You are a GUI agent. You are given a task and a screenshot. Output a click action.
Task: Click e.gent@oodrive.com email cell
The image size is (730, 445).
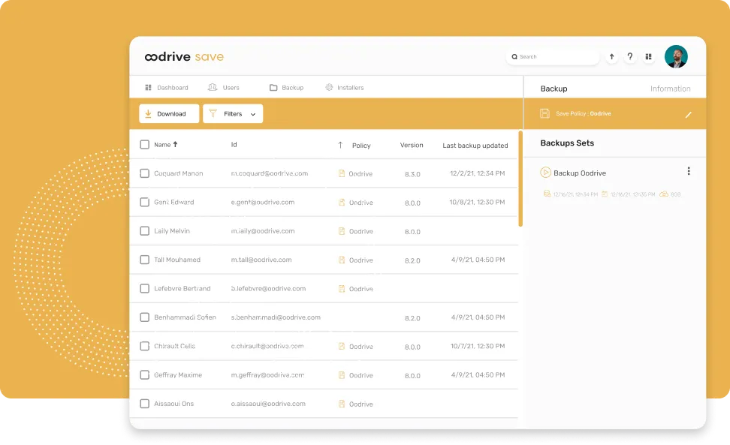[263, 203]
